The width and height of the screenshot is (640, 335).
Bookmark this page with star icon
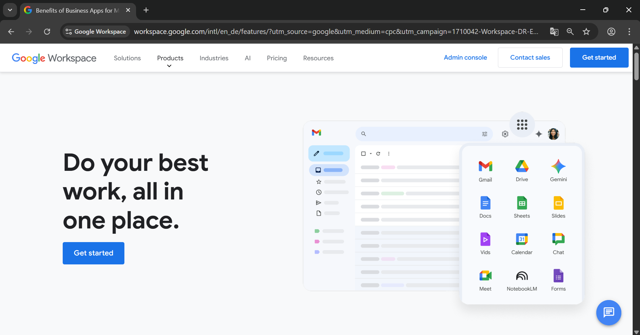click(x=586, y=32)
